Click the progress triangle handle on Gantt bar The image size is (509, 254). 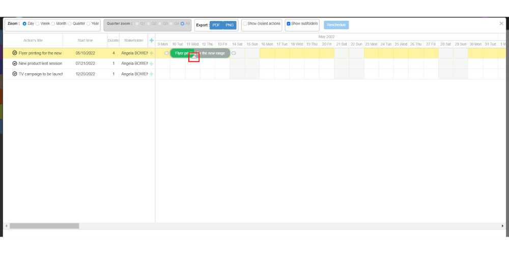[x=194, y=57]
